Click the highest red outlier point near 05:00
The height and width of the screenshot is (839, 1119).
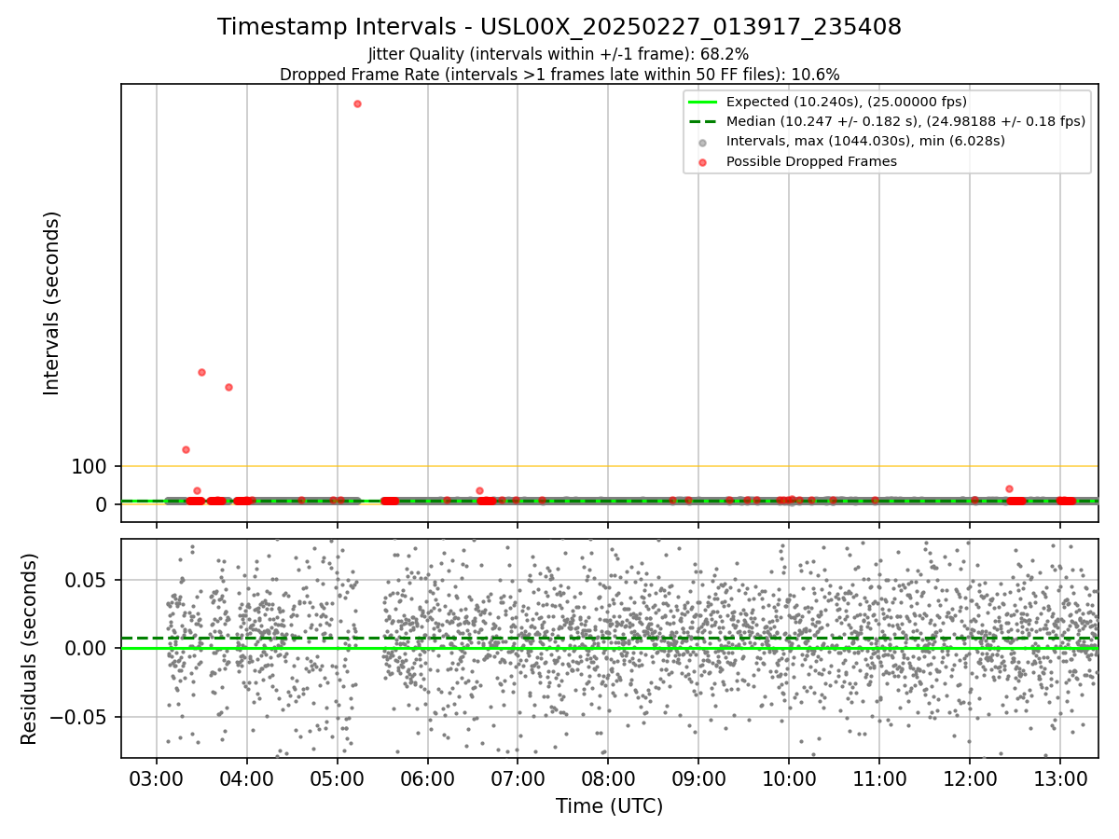(357, 103)
